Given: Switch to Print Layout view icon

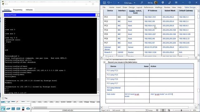Looking at the screenshot, I should click(163, 110).
